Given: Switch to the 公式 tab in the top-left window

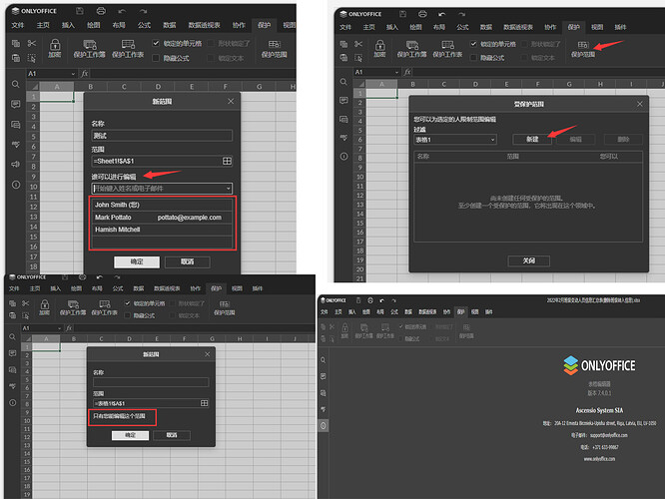Looking at the screenshot, I should [x=144, y=25].
